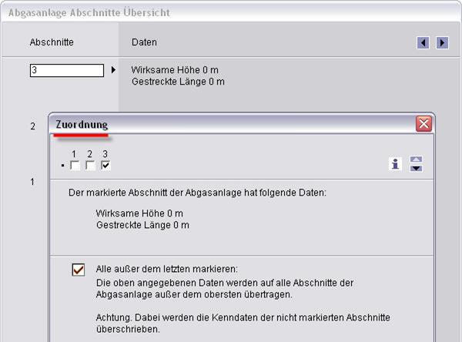Click the next arrow in Daten header
Viewport: 462px width, 342px height.
click(x=442, y=43)
